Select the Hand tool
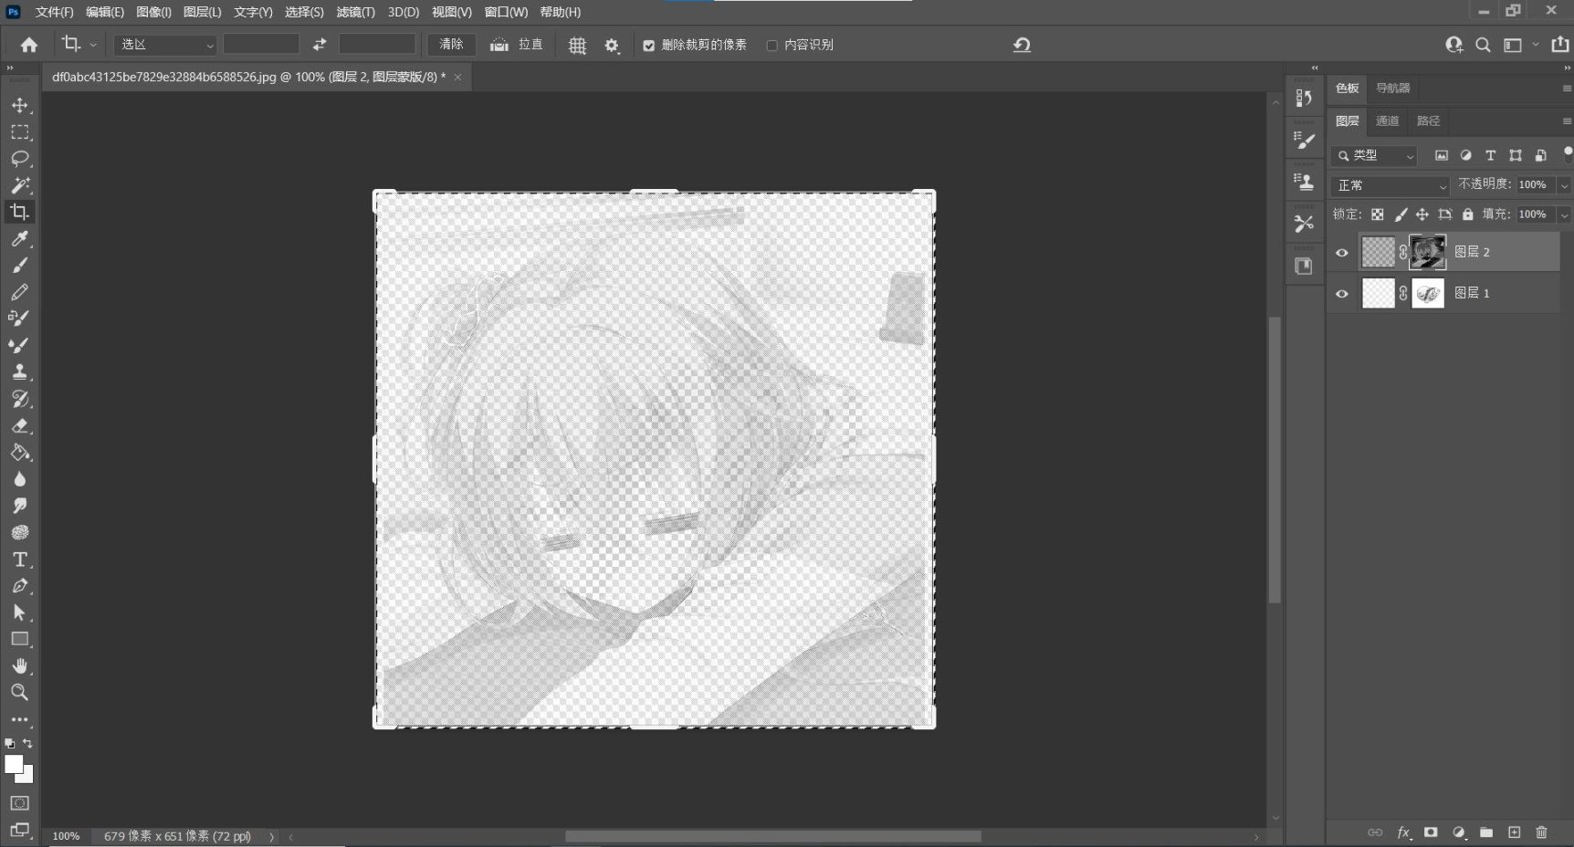This screenshot has width=1574, height=847. 20,665
